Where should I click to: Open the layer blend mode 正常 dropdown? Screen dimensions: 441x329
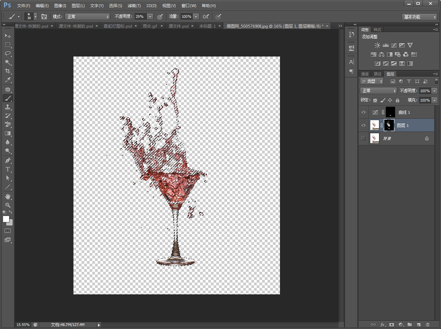click(379, 91)
